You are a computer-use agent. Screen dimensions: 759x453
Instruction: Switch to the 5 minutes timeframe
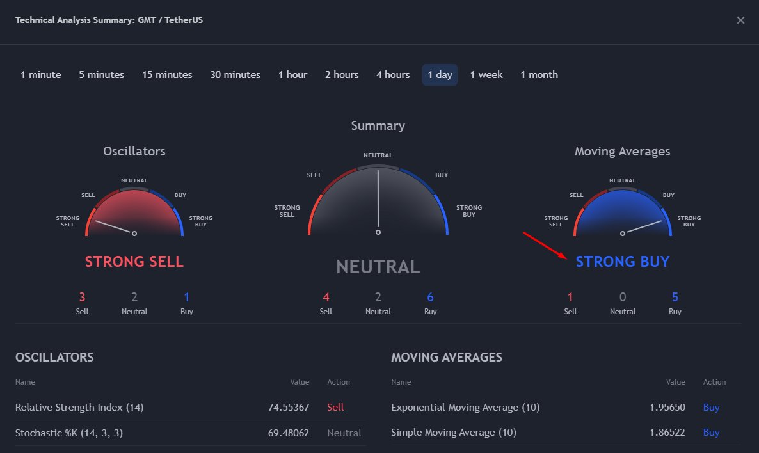point(102,75)
